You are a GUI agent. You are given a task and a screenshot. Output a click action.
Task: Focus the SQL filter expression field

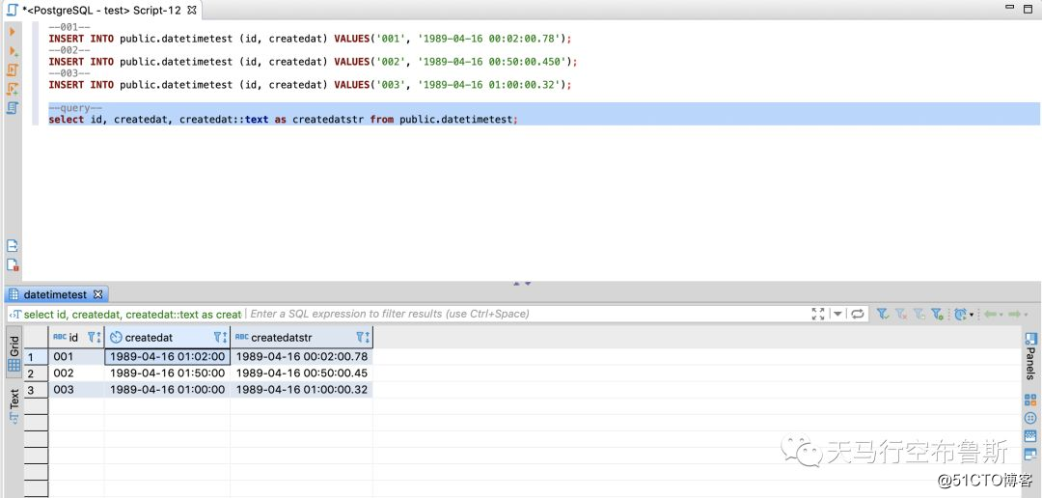[525, 314]
